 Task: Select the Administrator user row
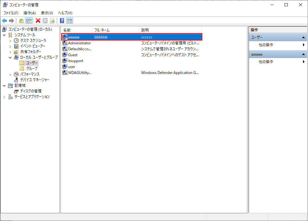pos(79,43)
